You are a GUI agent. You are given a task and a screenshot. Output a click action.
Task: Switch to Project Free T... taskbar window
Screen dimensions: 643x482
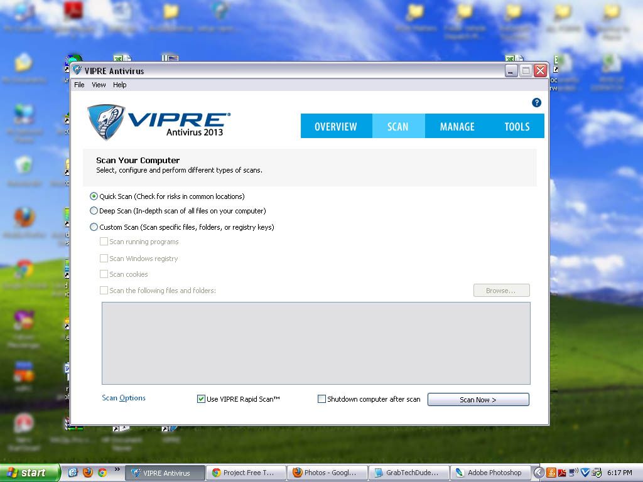click(x=246, y=473)
